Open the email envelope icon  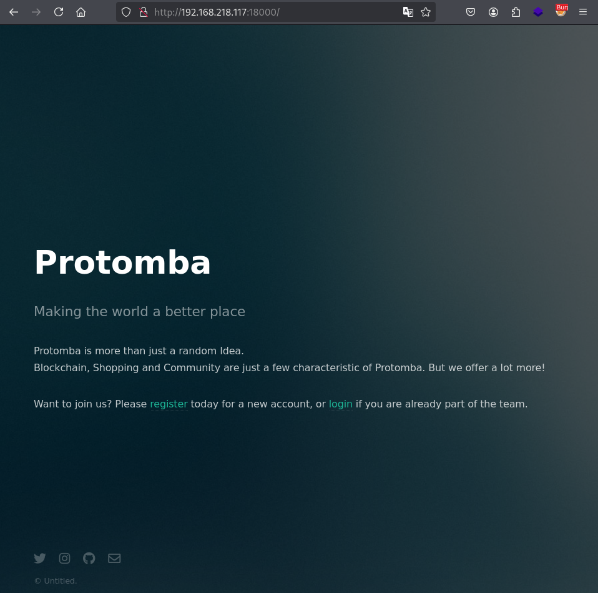point(114,558)
